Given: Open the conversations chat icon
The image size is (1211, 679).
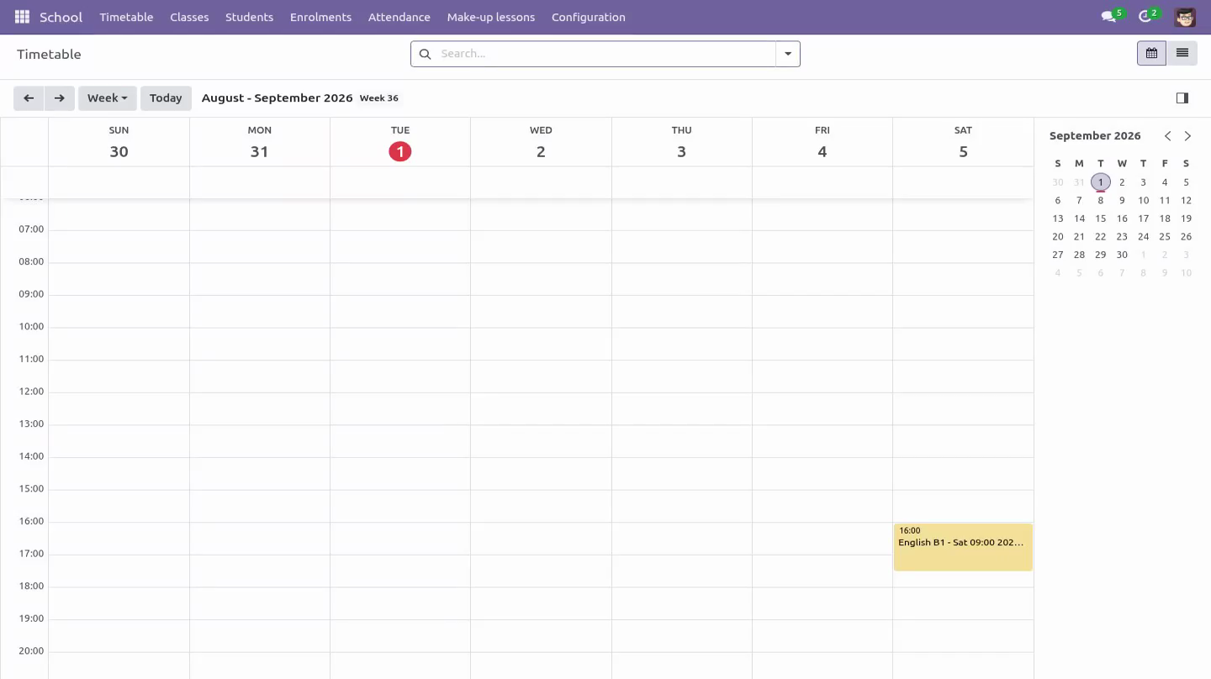Looking at the screenshot, I should (x=1108, y=17).
